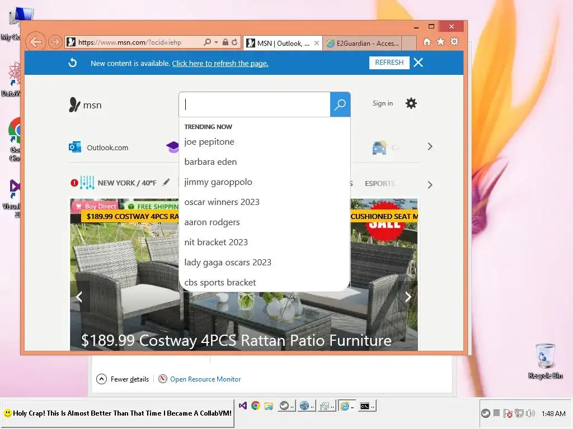Launch Visual Studio from taskbar

(243, 406)
